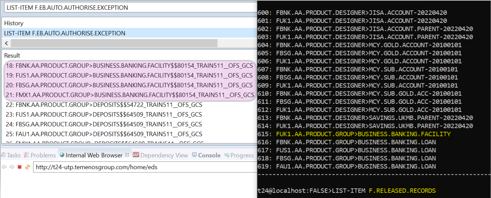The image size is (491, 198).
Task: Click terminal line 616 FBNK BUSINESS.BANKING.LOAN
Action: tap(347, 142)
